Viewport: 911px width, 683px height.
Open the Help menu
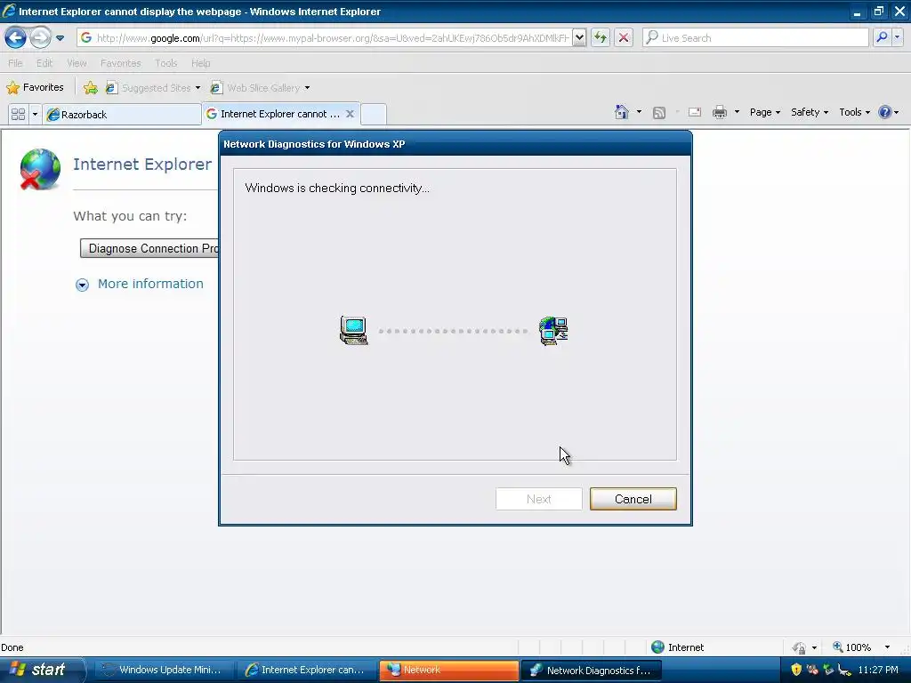tap(200, 63)
